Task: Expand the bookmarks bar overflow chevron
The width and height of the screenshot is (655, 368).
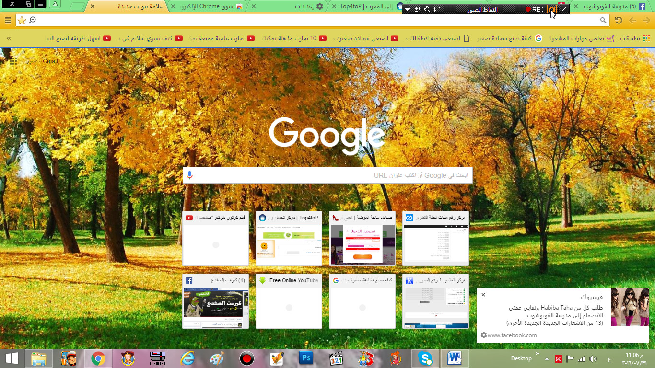Action: [8, 38]
